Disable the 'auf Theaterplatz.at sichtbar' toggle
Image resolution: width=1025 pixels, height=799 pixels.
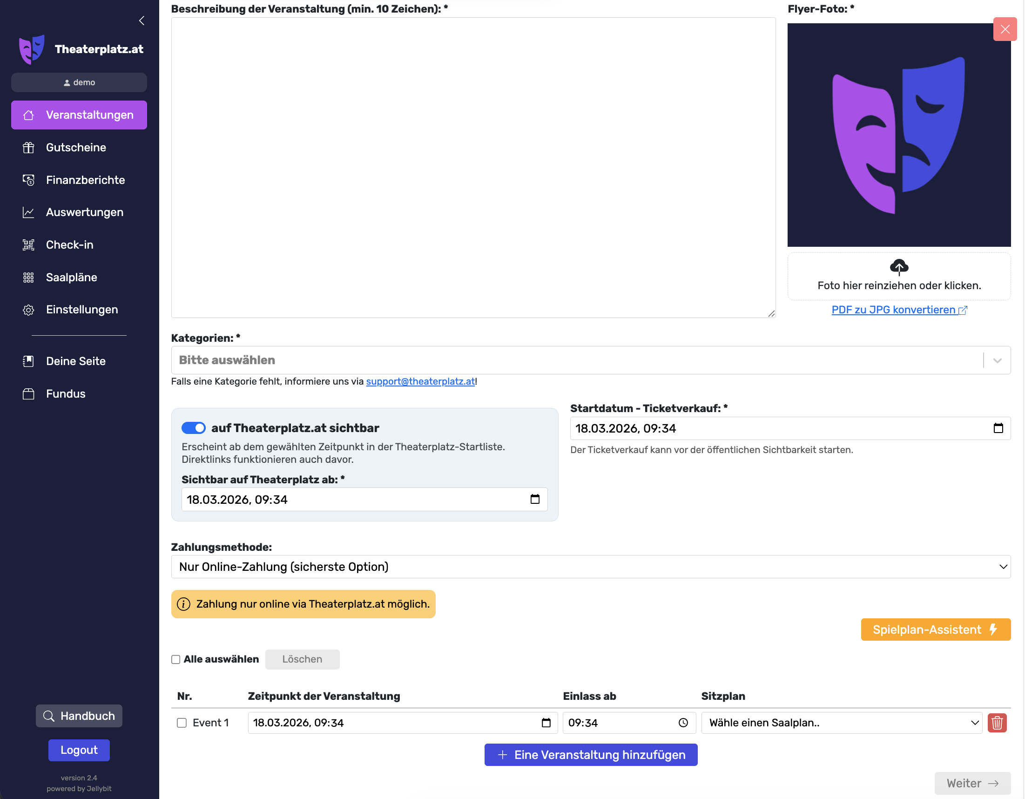pyautogui.click(x=193, y=427)
